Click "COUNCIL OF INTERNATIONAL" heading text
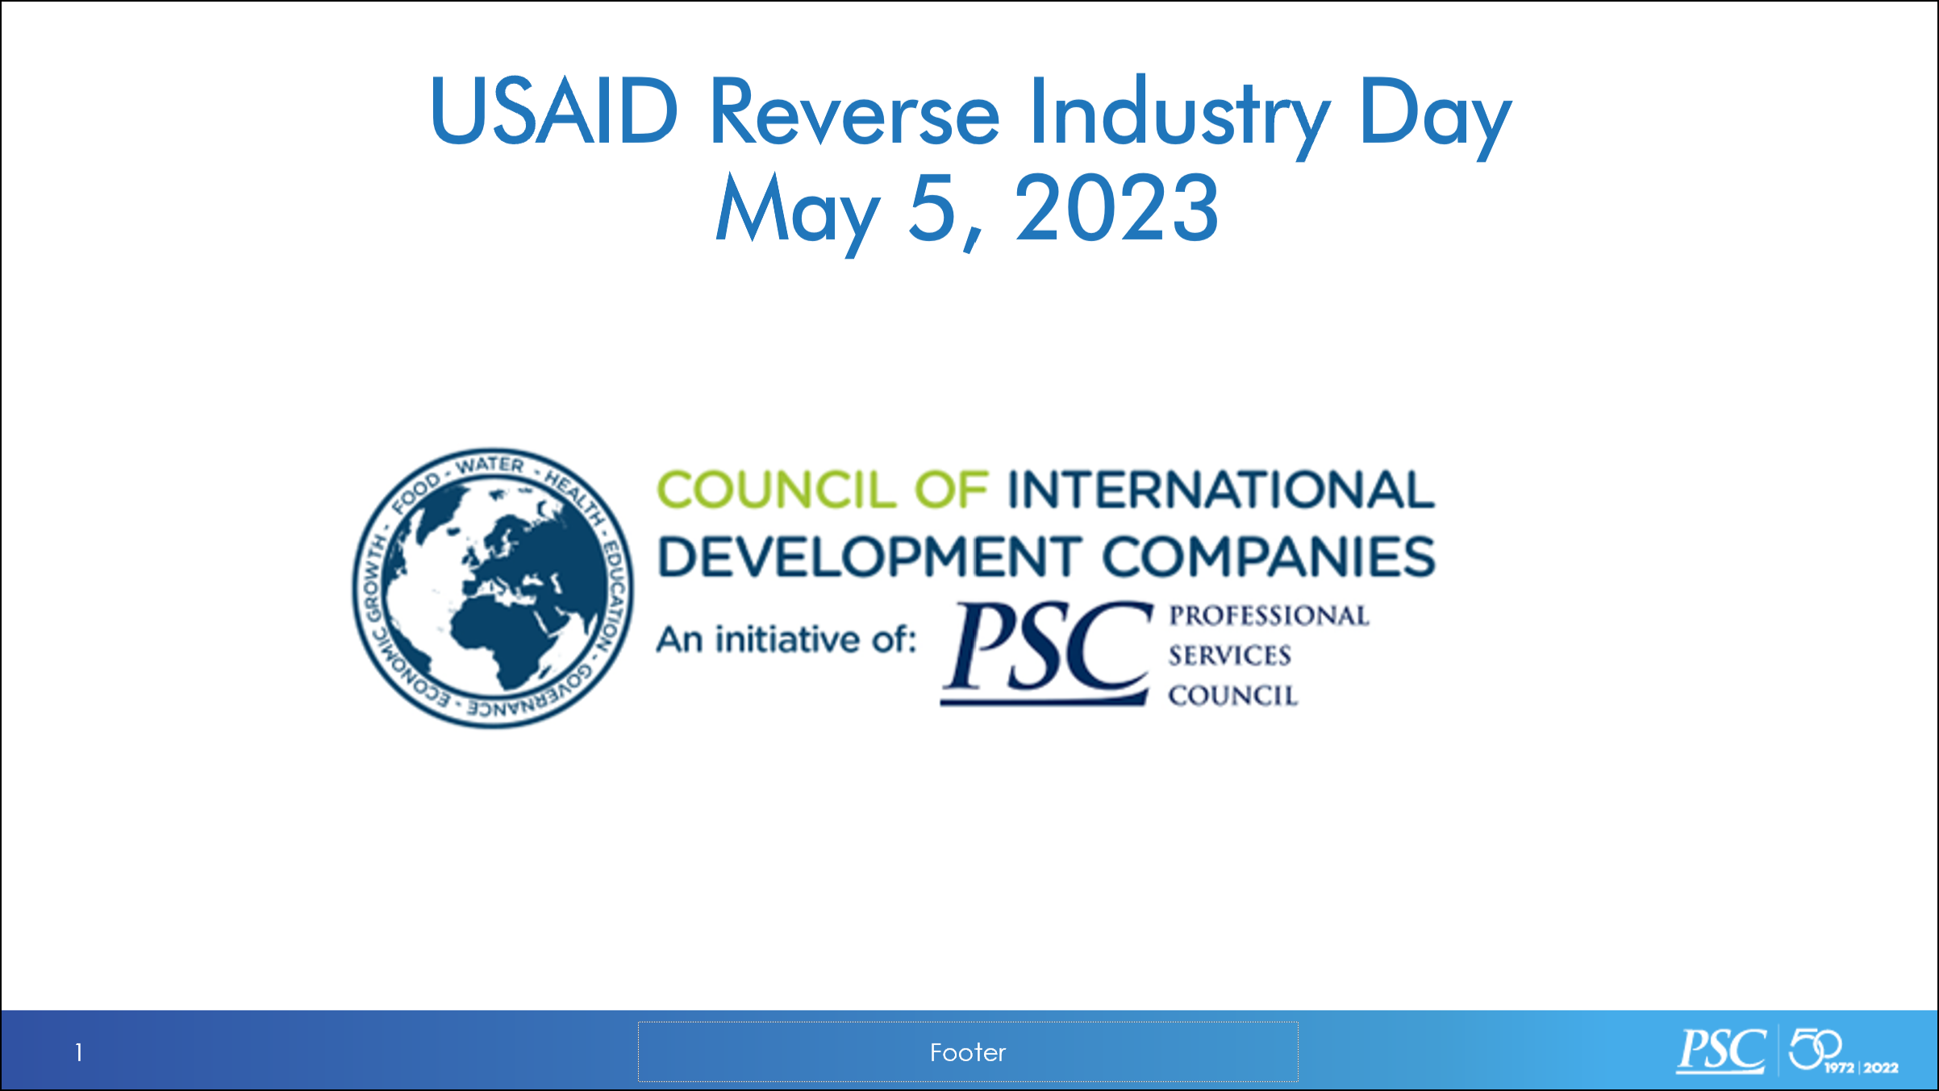 (x=1046, y=489)
